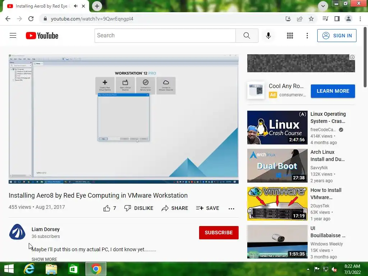The height and width of the screenshot is (276, 368).
Task: Open muted volume tray icon
Action: point(334,269)
